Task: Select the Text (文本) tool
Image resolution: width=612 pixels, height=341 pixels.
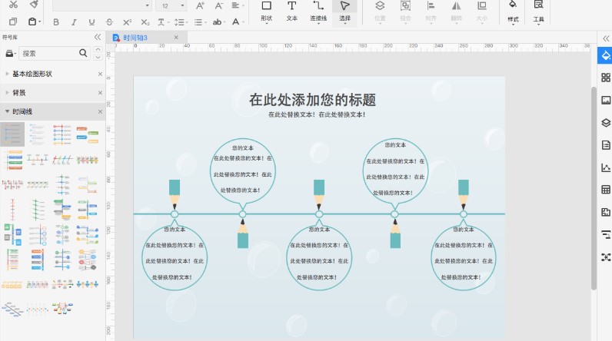Action: click(291, 10)
